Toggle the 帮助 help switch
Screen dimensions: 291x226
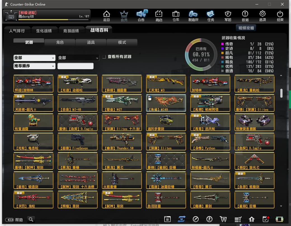[x=10, y=220]
